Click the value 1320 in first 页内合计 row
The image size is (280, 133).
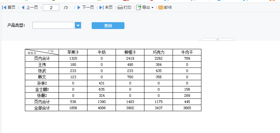coord(73,58)
